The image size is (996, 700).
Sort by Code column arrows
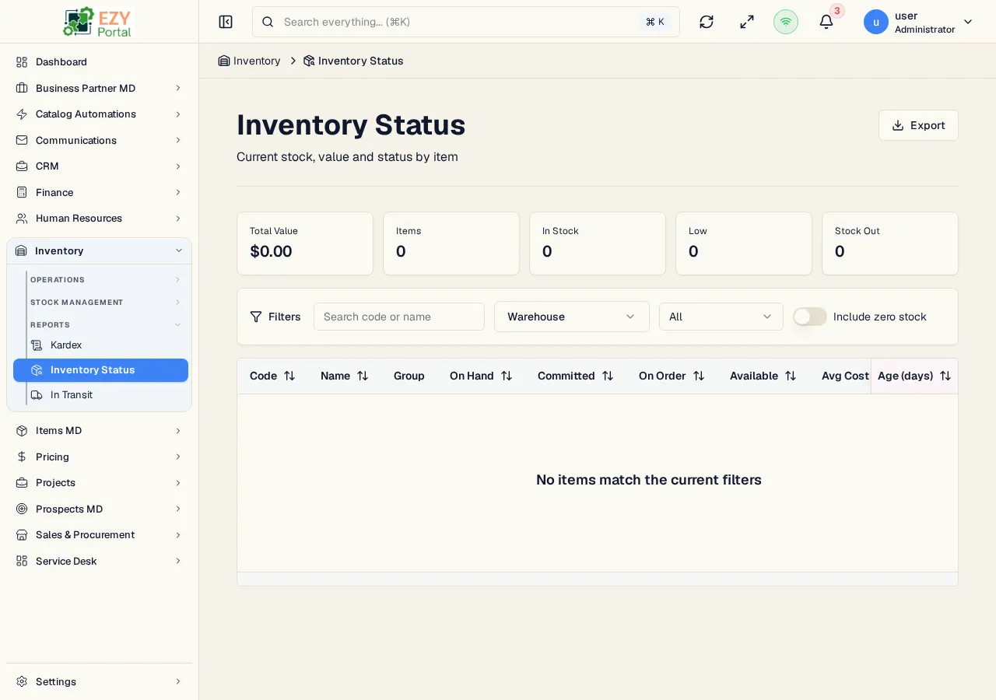coord(289,376)
